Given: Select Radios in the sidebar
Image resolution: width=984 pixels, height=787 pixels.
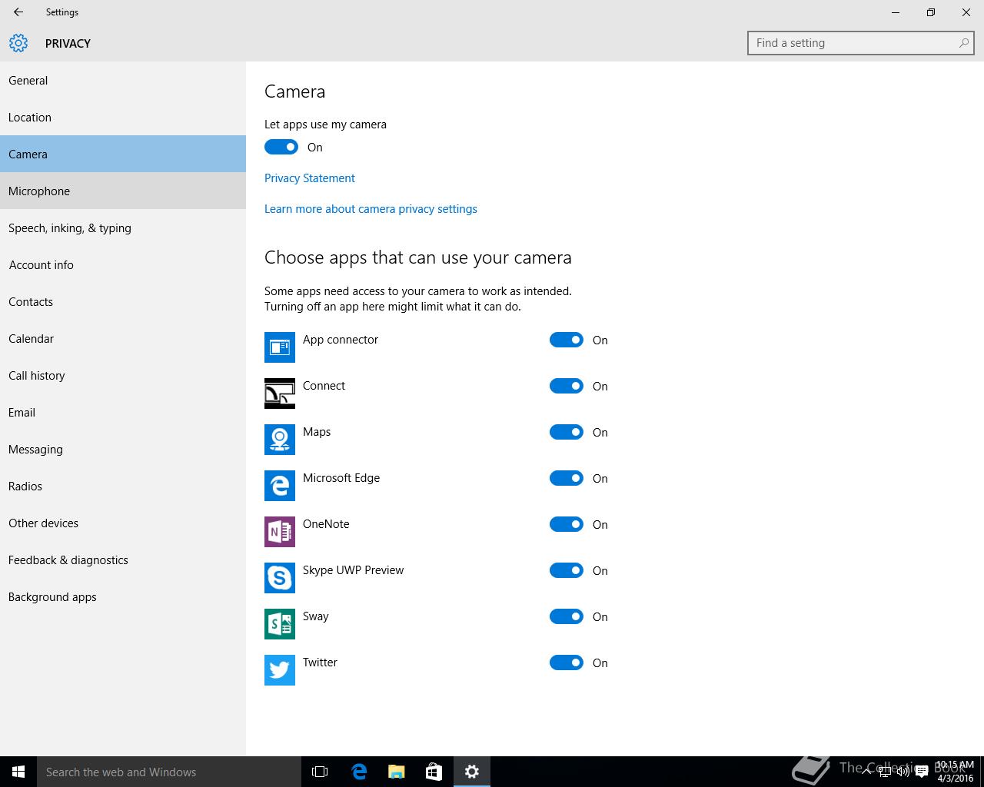Looking at the screenshot, I should point(123,486).
